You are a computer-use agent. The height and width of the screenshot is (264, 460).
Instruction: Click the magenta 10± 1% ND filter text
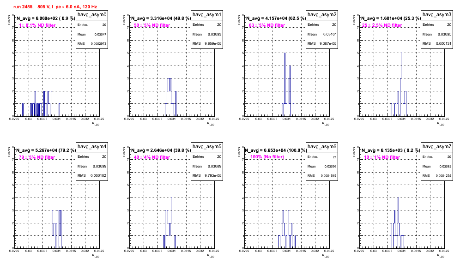tap(382, 157)
